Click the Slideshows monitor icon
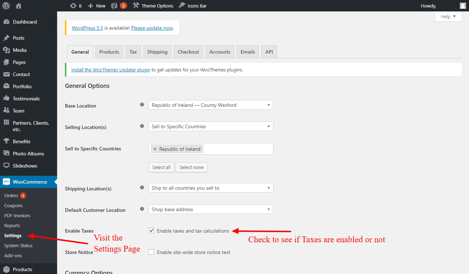Image resolution: width=469 pixels, height=274 pixels. coord(6,166)
